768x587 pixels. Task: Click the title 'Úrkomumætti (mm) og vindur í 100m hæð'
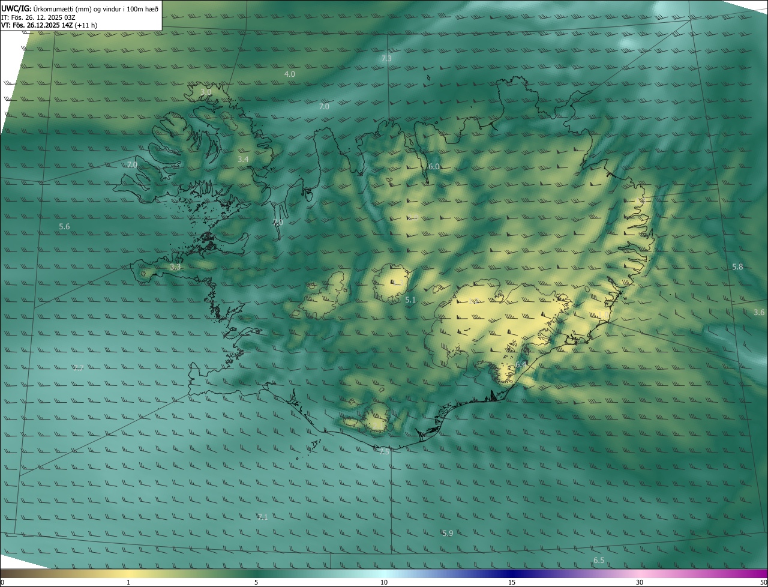(96, 8)
